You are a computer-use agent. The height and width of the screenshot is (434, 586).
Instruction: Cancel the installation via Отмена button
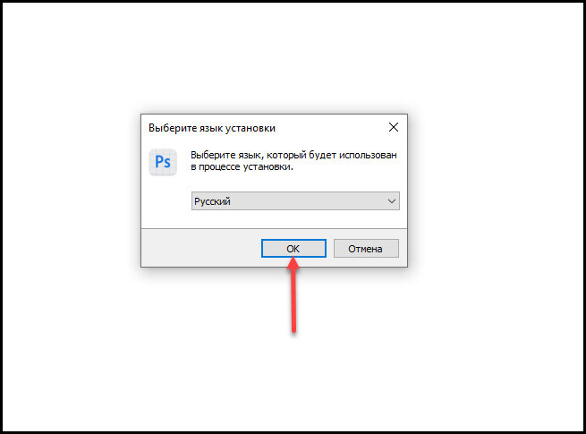[x=366, y=248]
